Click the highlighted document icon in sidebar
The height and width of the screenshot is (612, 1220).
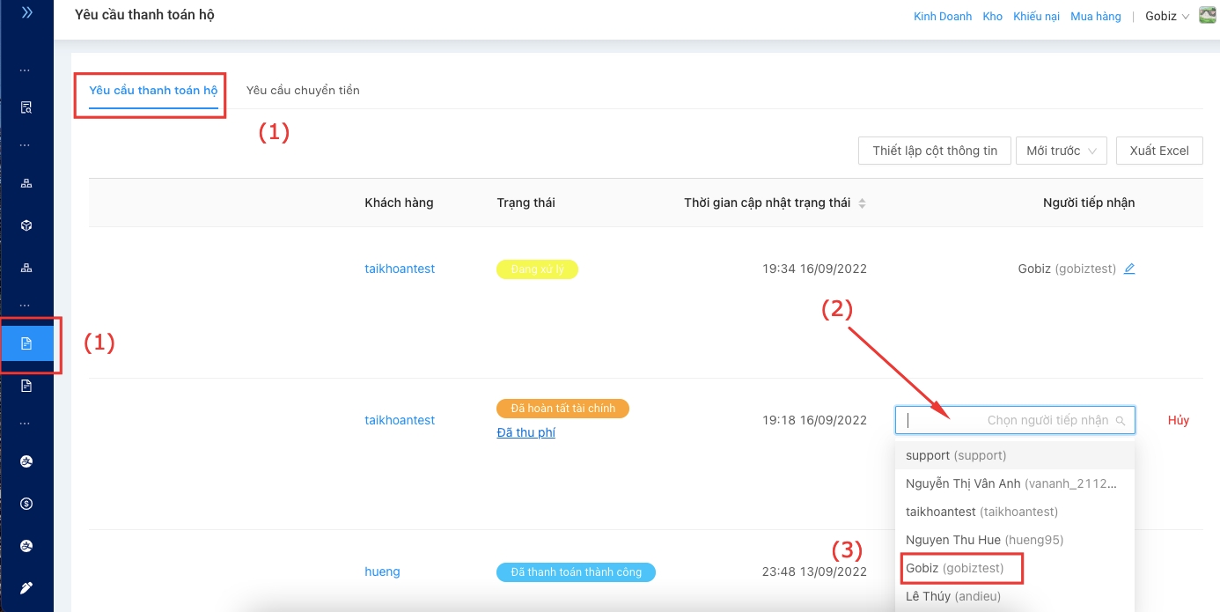(x=26, y=343)
